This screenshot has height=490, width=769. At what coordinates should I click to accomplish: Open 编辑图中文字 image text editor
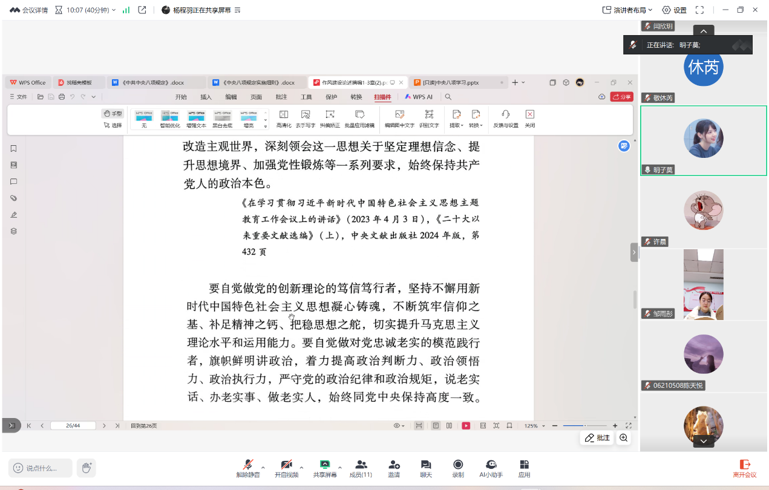tap(399, 117)
